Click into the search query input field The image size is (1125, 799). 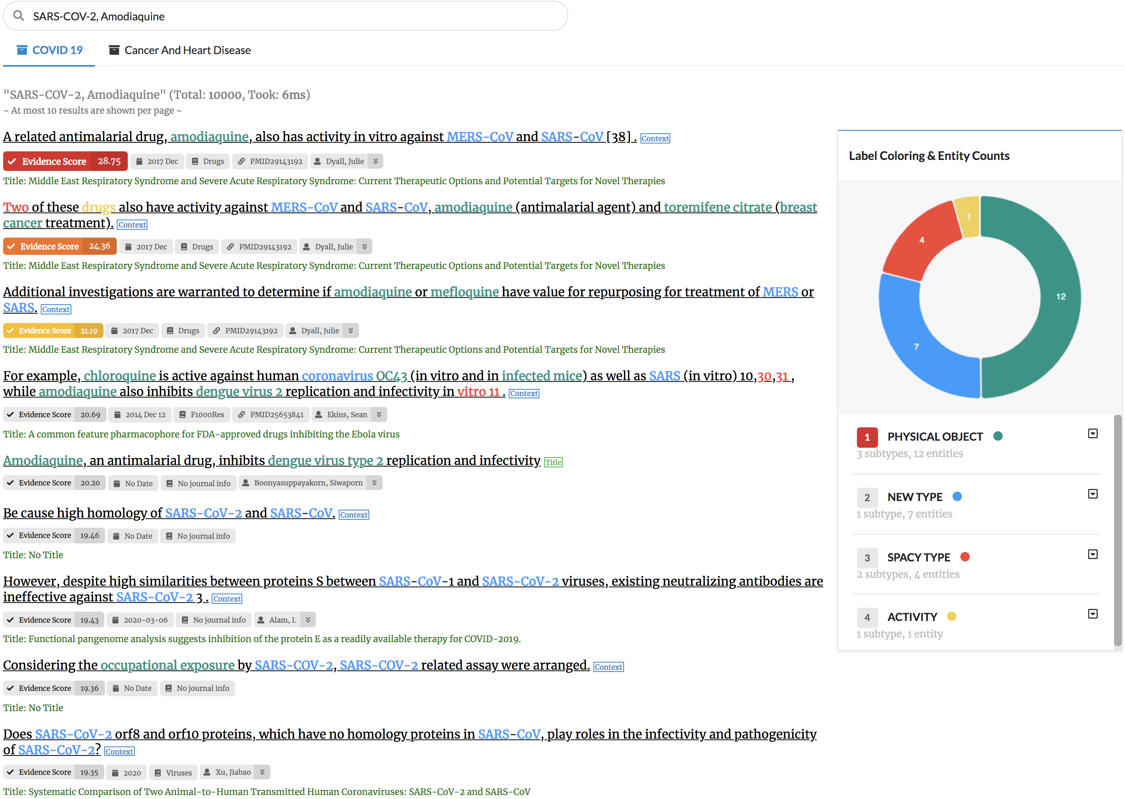point(295,16)
